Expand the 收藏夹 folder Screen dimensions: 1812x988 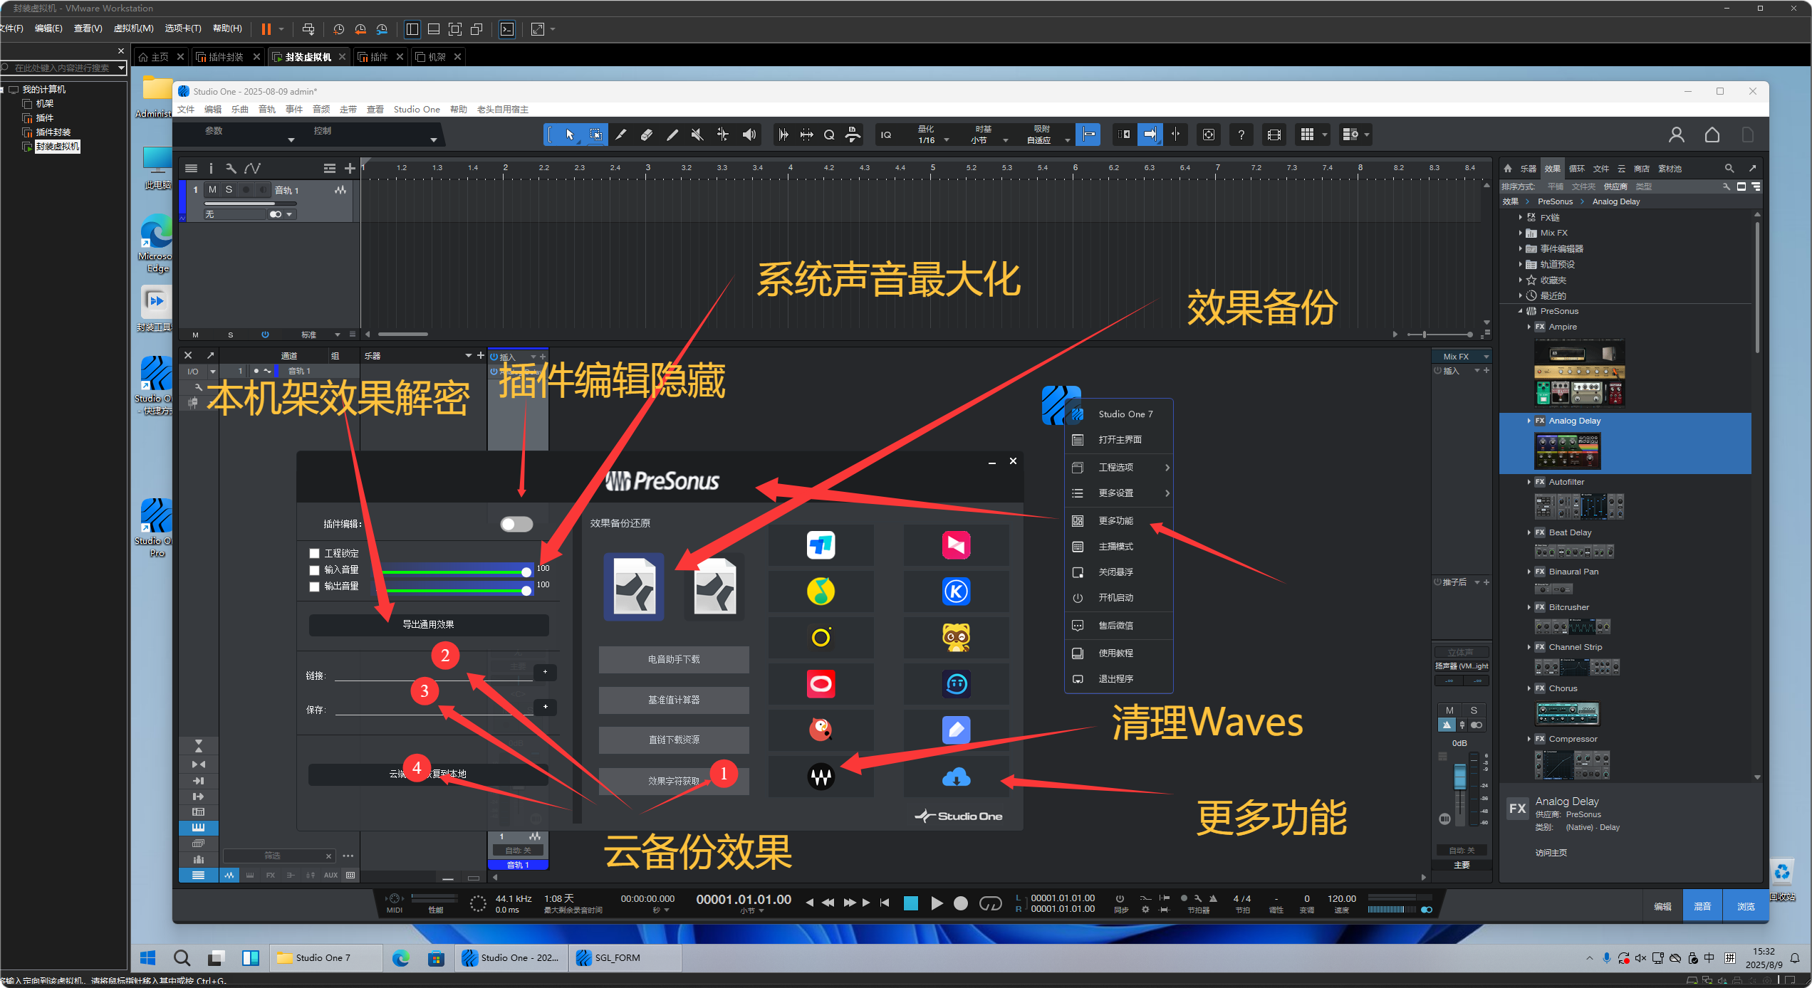(x=1520, y=280)
